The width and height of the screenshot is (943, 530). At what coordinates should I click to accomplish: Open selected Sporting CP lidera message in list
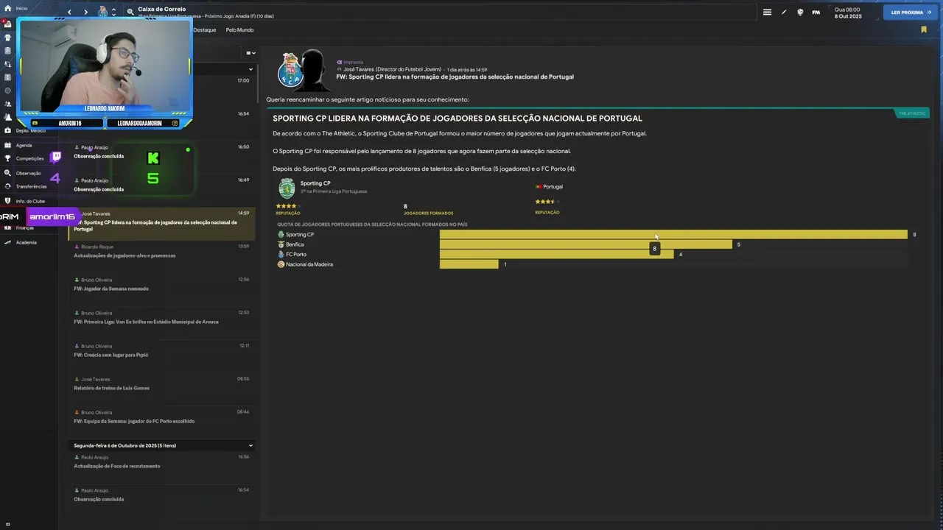[162, 223]
